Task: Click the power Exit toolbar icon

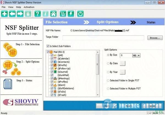Action: (x=80, y=14)
